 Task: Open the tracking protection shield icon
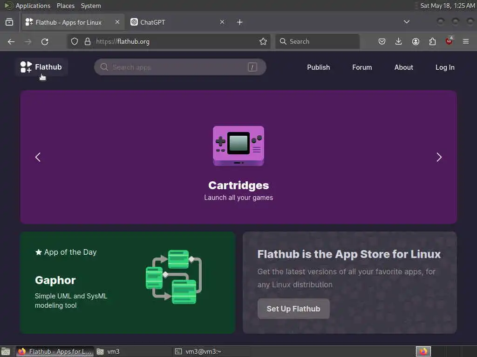75,41
